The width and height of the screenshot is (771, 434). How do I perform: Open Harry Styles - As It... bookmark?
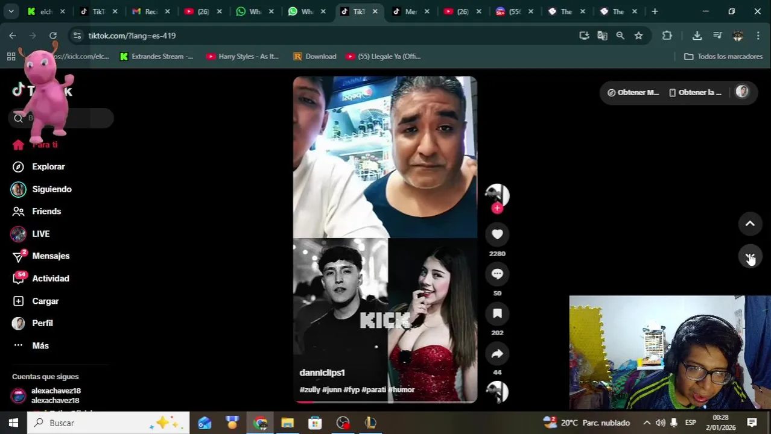(x=243, y=57)
